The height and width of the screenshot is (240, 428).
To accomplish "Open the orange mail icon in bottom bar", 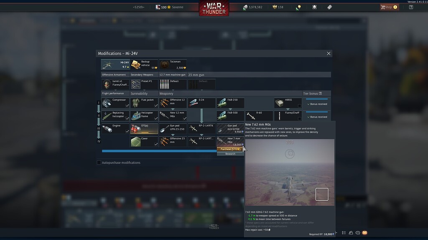I will 364,232.
